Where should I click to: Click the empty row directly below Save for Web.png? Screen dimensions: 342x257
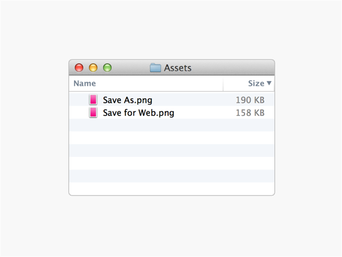(x=172, y=125)
